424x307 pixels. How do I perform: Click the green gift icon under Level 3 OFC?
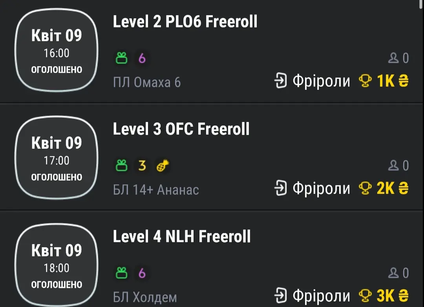[121, 166]
